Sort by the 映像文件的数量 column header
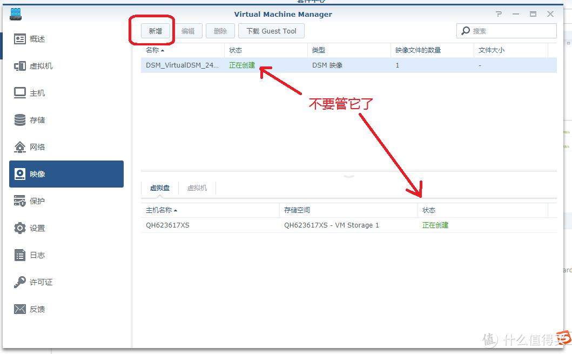Image resolution: width=572 pixels, height=354 pixels. click(432, 50)
